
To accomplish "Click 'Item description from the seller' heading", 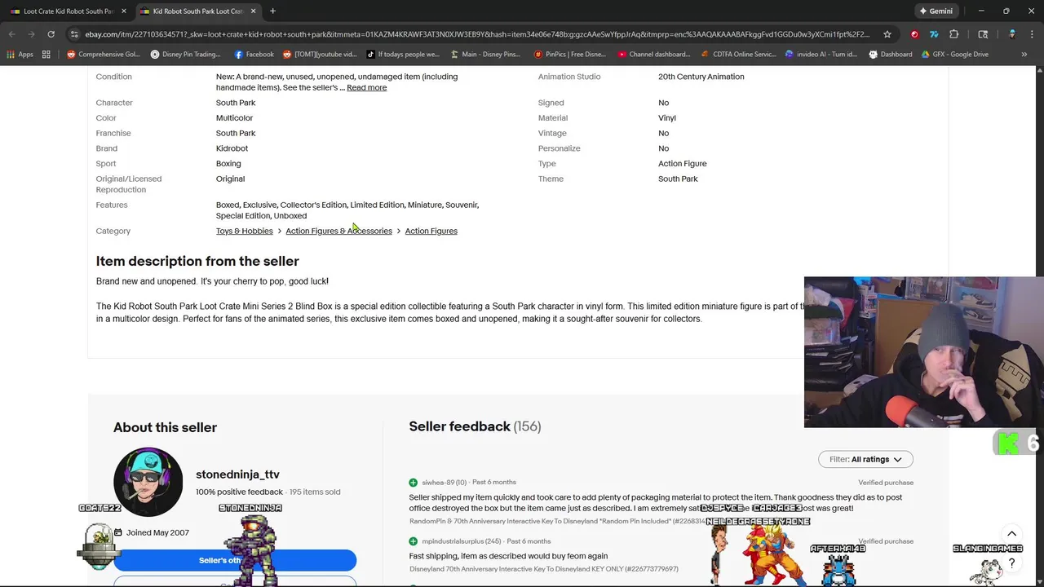I will point(197,261).
